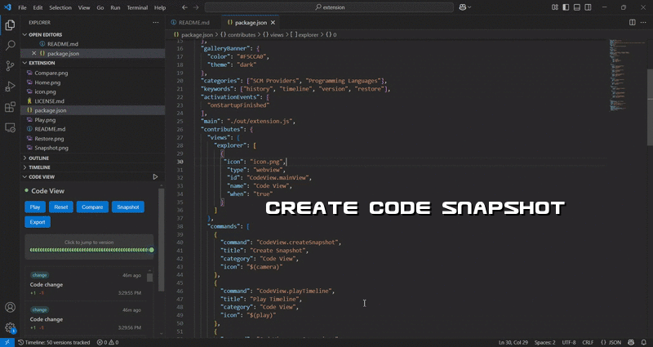Viewport: 653px width, 347px height.
Task: Toggle bottom panel visibility
Action: [x=577, y=7]
